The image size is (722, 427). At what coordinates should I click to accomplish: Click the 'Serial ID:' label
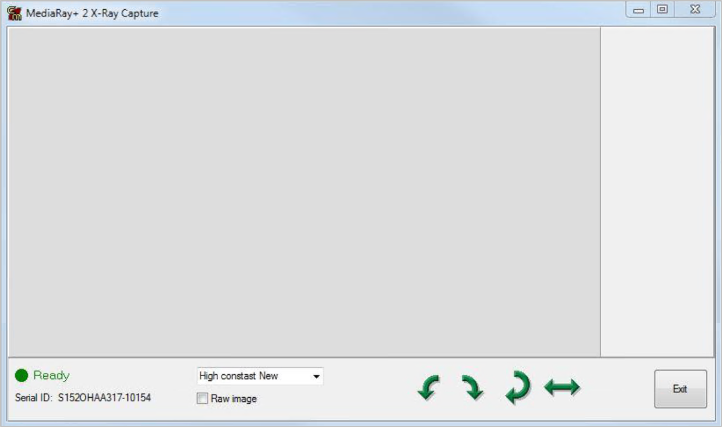point(34,398)
